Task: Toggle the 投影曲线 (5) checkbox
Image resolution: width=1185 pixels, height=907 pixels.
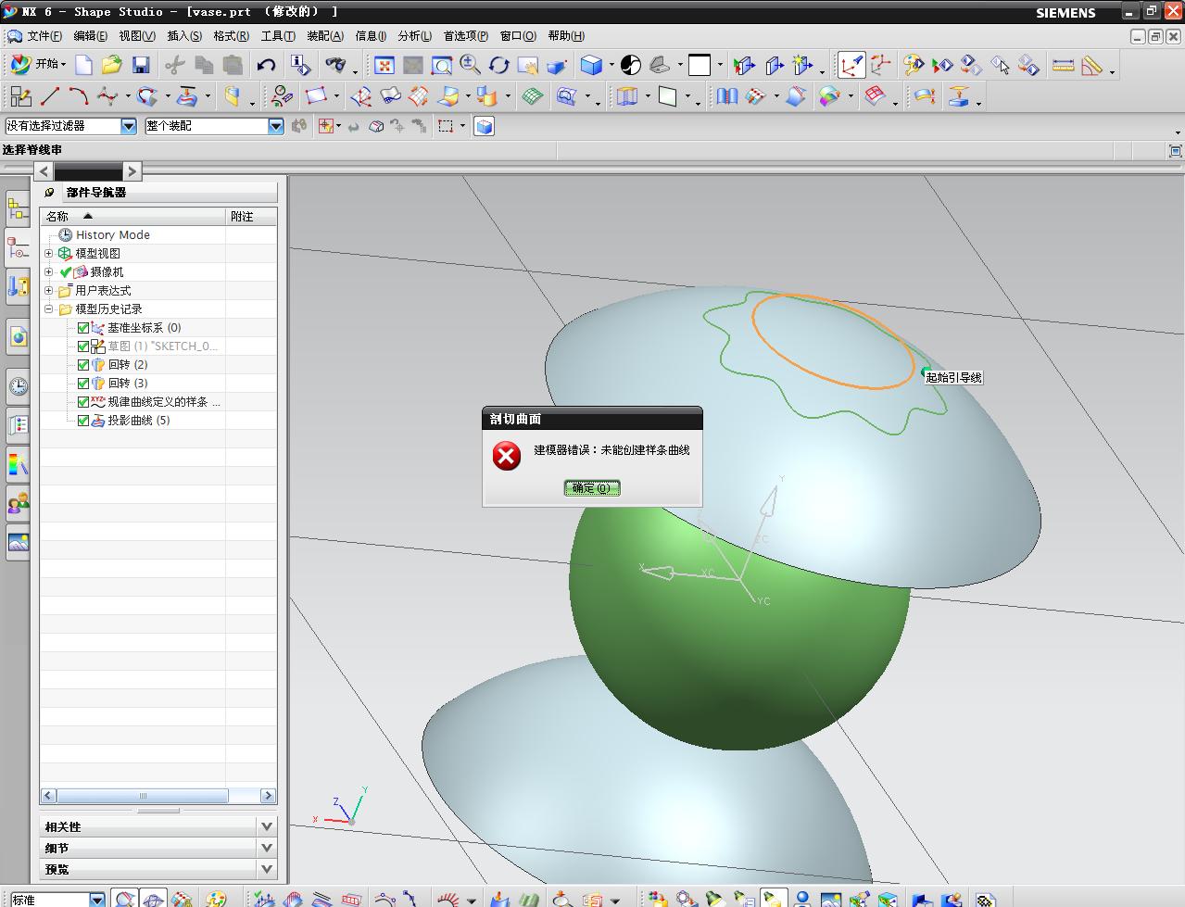Action: coord(83,421)
